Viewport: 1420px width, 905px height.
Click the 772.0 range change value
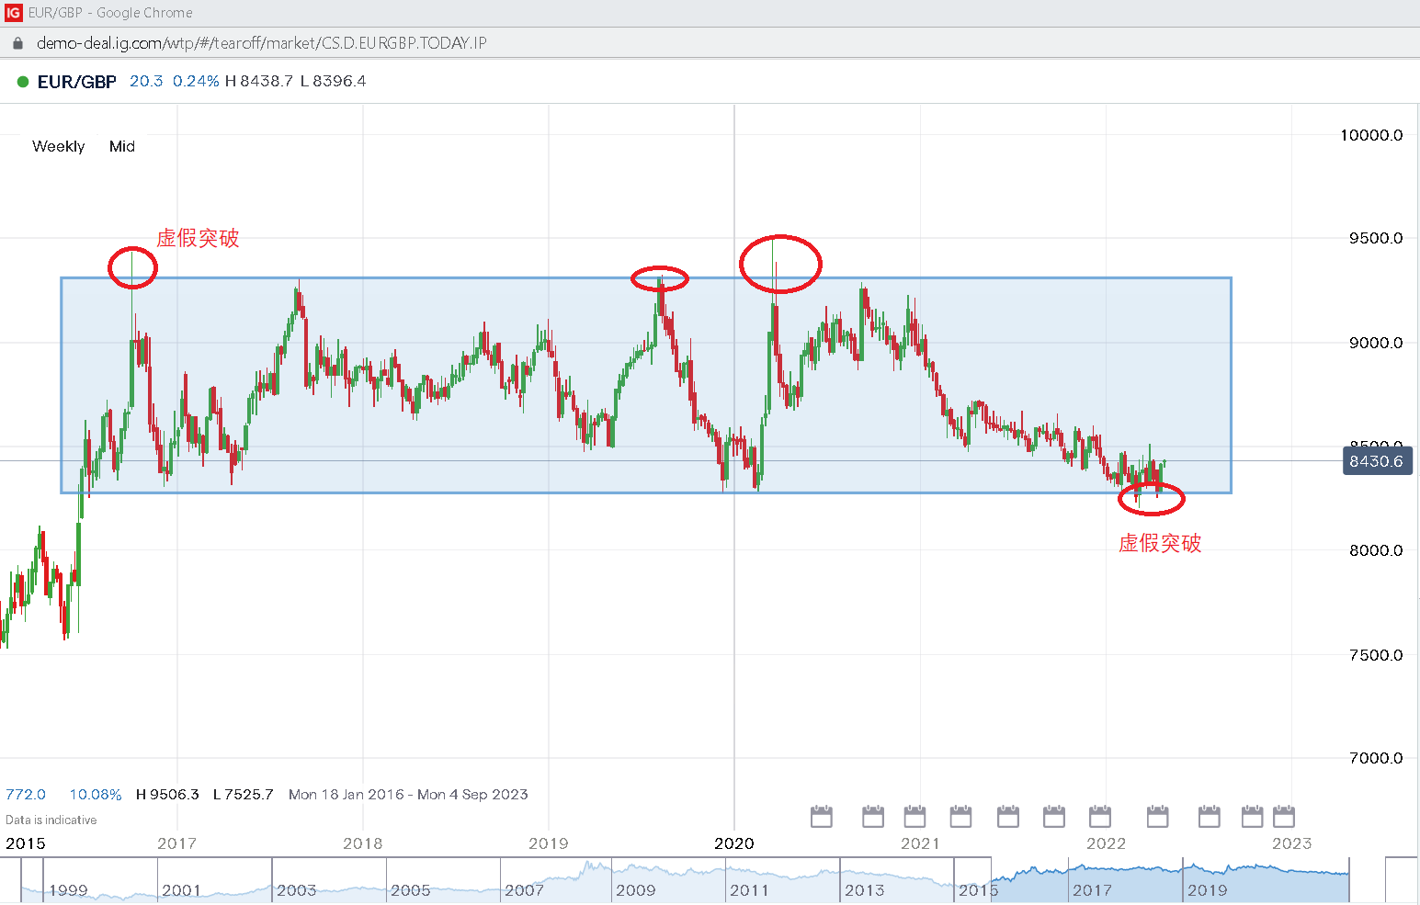click(x=26, y=795)
